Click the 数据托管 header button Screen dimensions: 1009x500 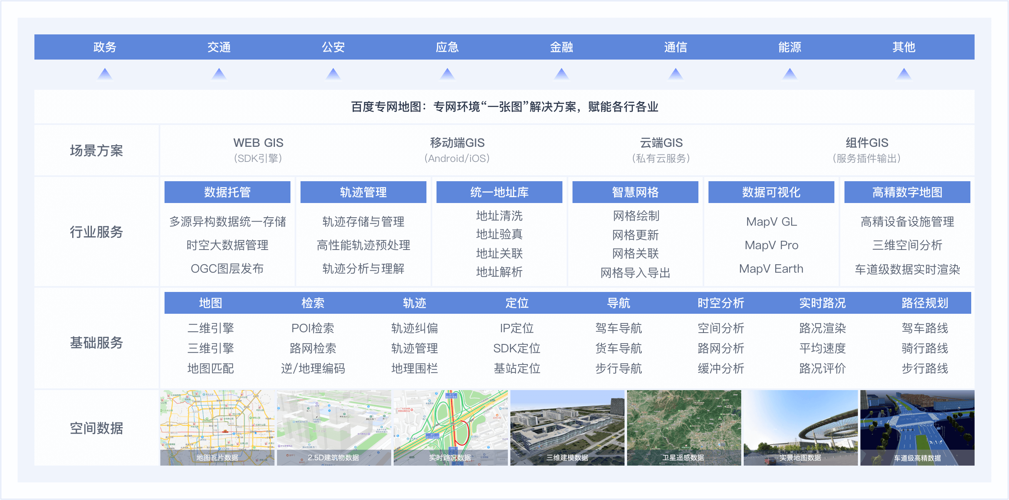coord(227,192)
